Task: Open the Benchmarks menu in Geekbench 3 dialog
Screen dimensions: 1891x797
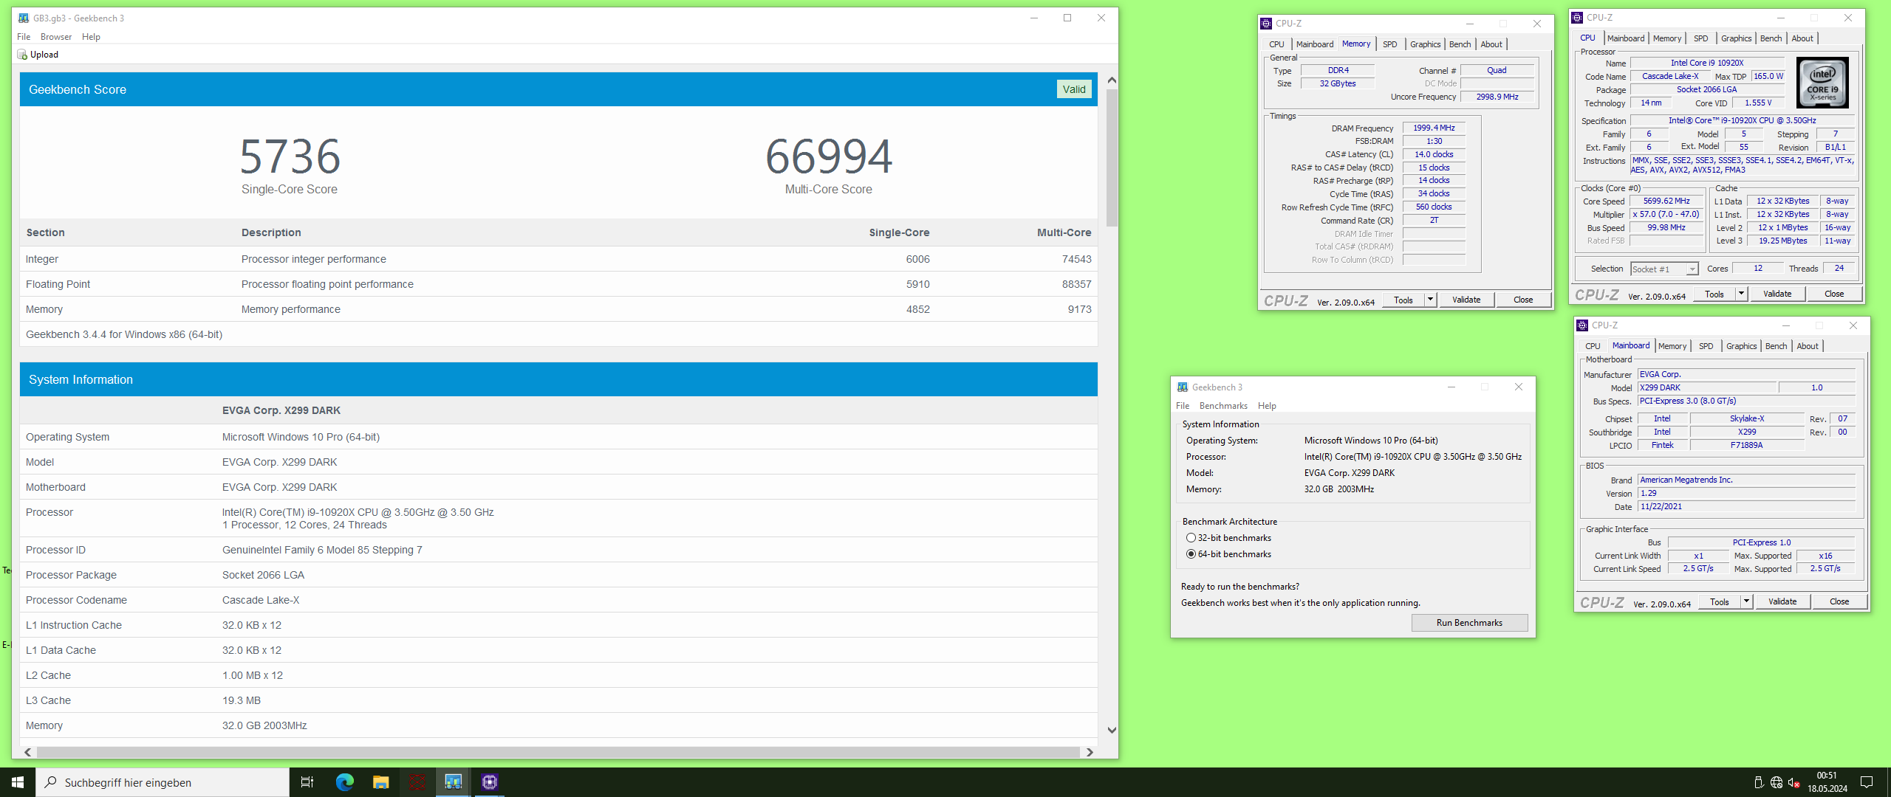Action: pos(1223,406)
